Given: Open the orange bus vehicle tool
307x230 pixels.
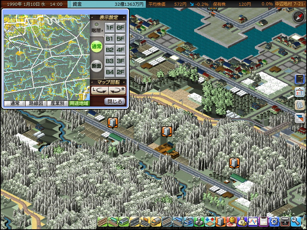Looking at the screenshot, I should pyautogui.click(x=156, y=222).
